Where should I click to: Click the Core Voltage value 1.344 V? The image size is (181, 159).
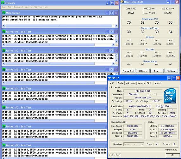(x=156, y=101)
